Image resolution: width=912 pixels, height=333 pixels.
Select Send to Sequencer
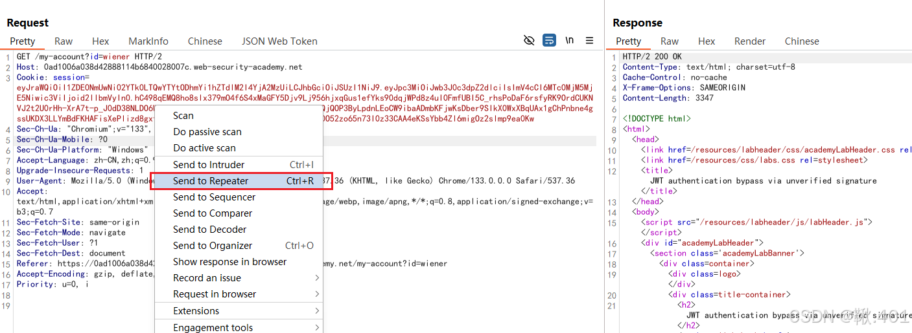[239, 197]
